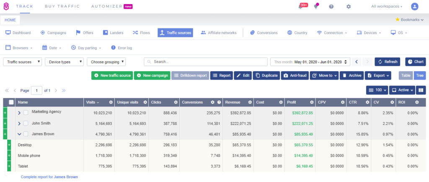The height and width of the screenshot is (182, 429).
Task: Open the notifications bell icon
Action: [x=300, y=7]
